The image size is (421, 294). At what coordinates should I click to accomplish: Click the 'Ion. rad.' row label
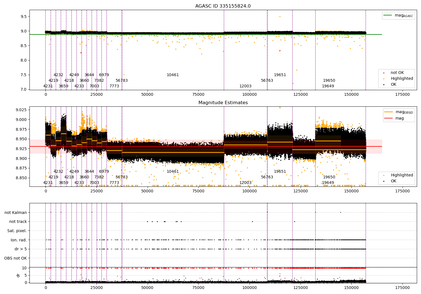coord(19,240)
